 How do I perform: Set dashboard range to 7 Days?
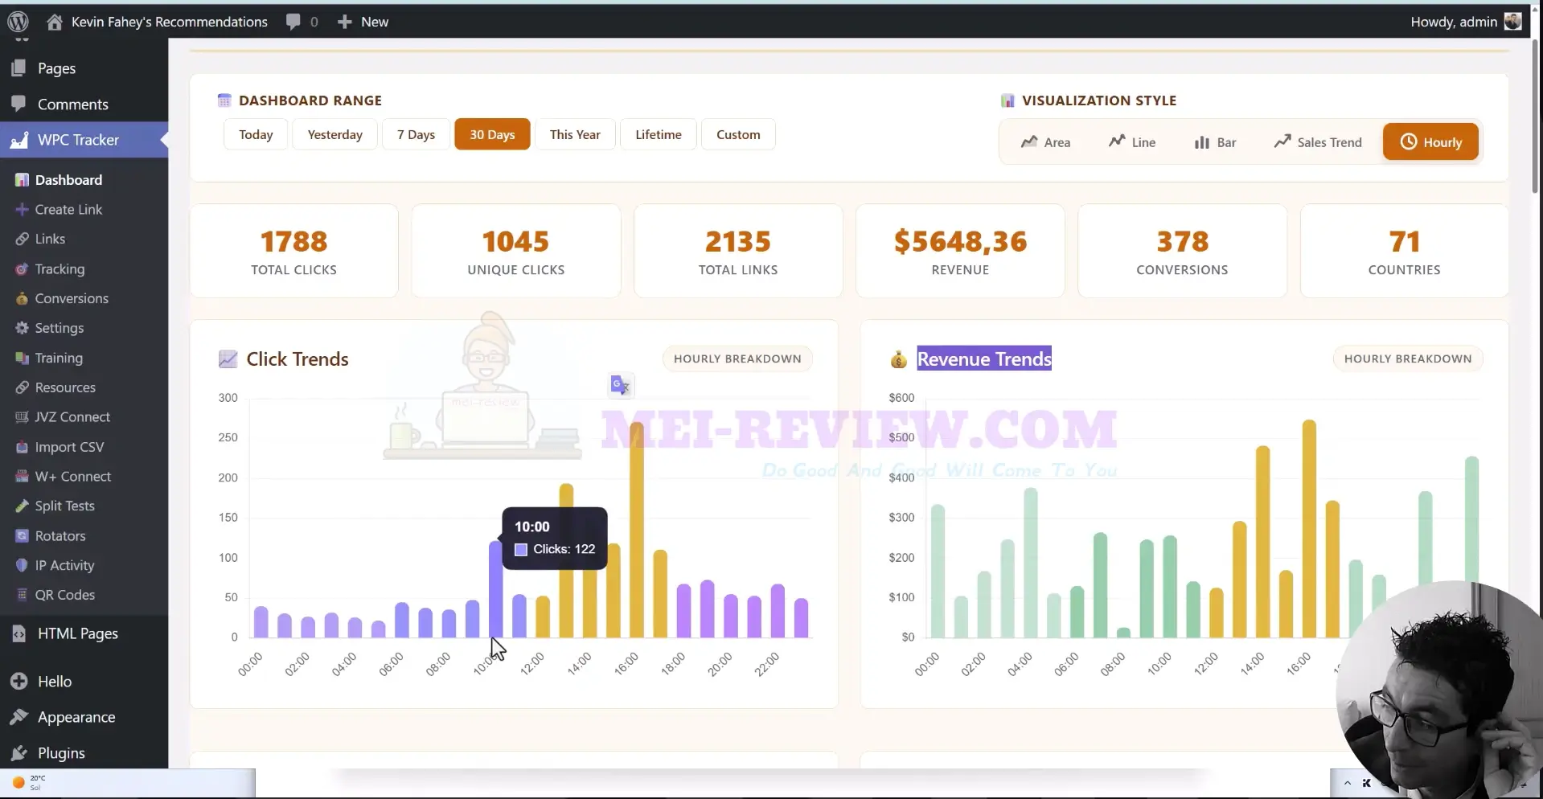416,134
